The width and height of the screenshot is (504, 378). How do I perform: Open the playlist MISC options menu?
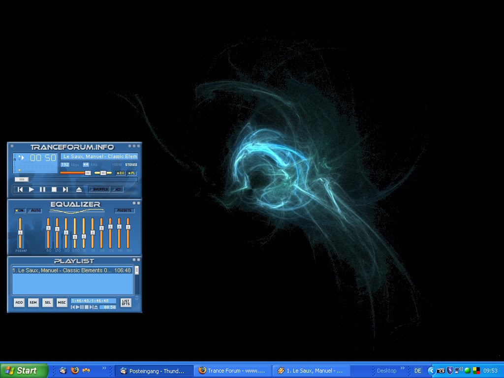(62, 303)
